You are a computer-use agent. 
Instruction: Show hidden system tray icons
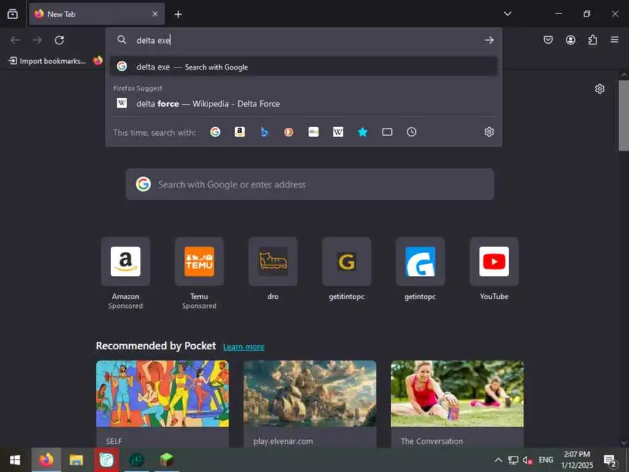[498, 460]
